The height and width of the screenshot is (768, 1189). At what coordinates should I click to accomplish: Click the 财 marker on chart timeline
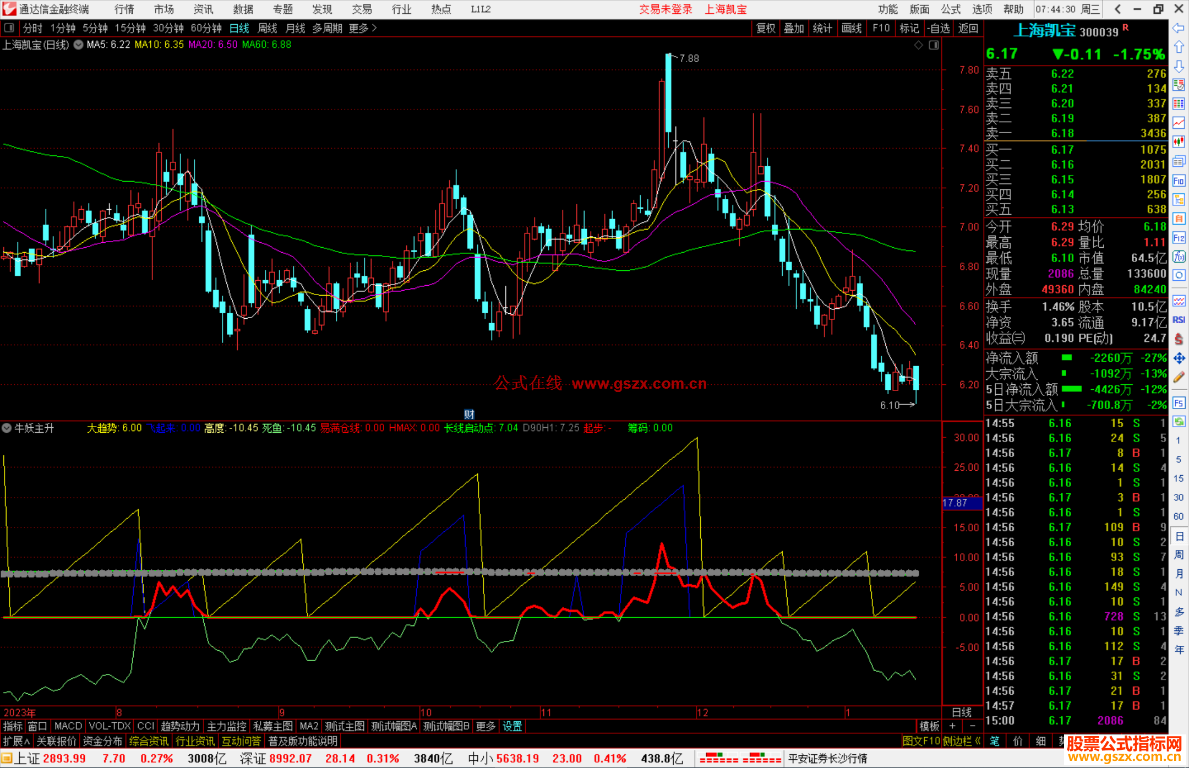pyautogui.click(x=469, y=414)
